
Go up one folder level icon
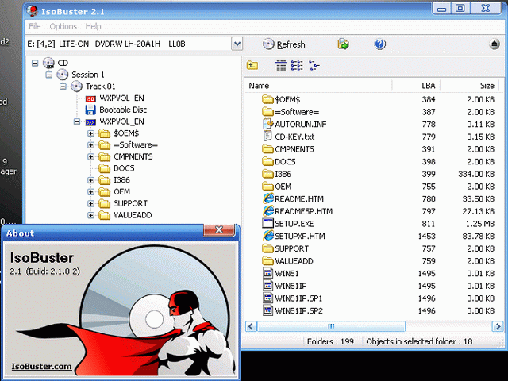point(252,65)
